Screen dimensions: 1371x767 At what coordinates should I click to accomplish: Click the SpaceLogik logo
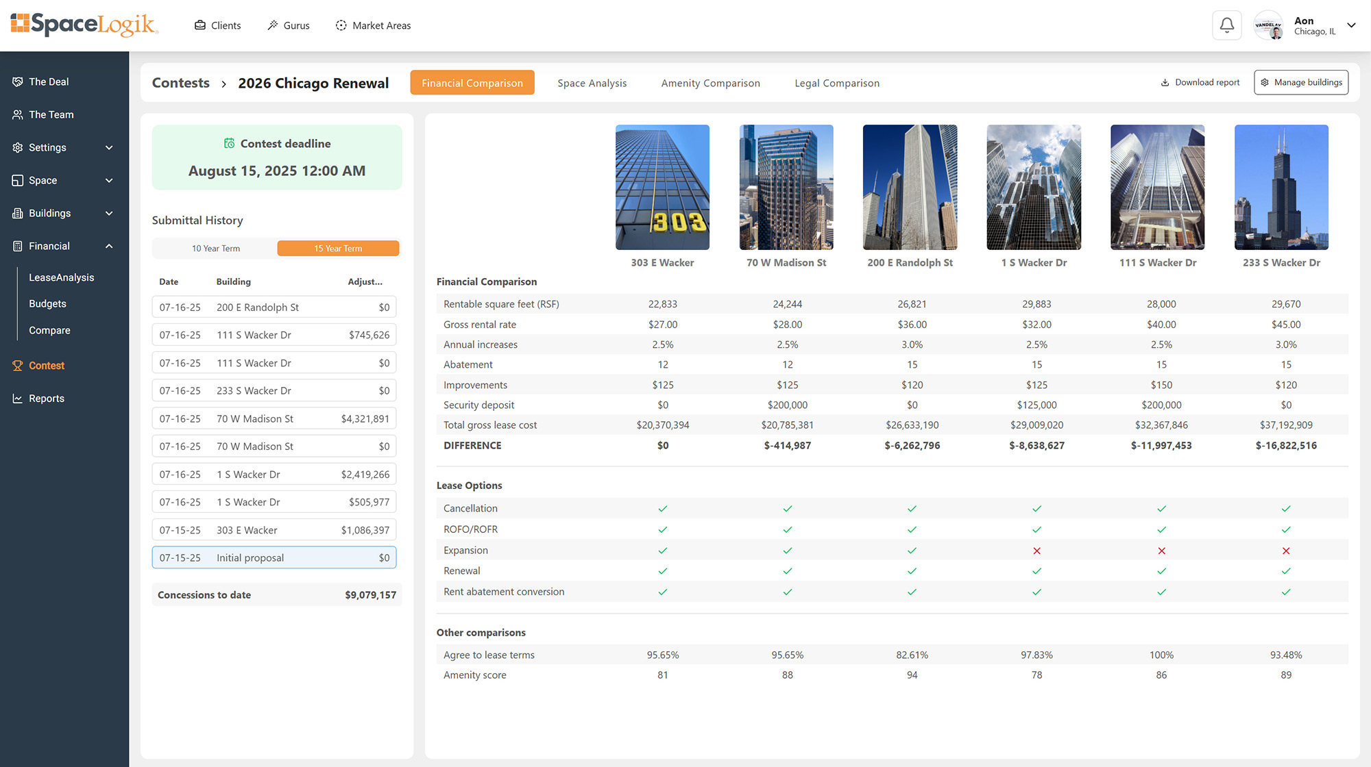coord(84,25)
